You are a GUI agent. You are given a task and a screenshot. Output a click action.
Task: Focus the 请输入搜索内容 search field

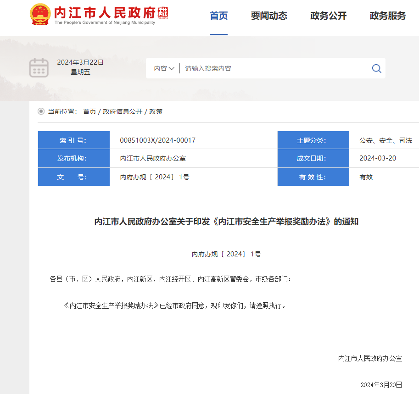tap(275, 68)
